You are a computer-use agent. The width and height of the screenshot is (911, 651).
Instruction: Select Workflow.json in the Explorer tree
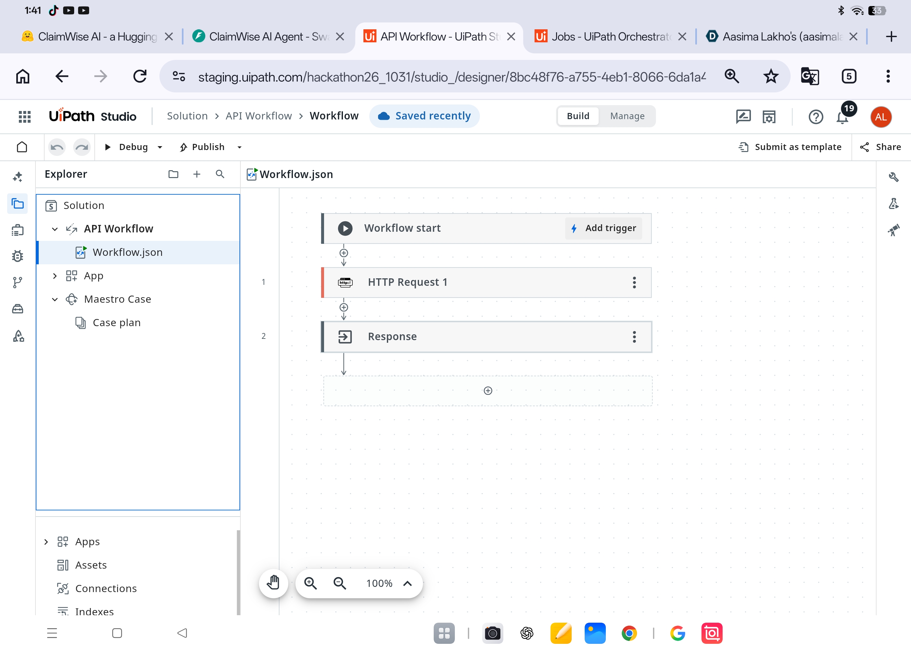[138, 252]
